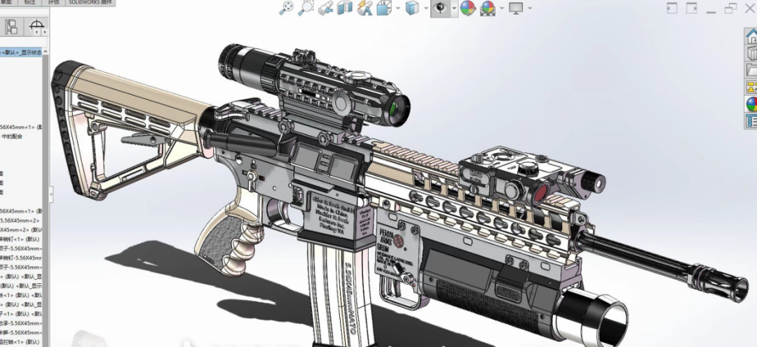Screen dimensions: 757x347
Task: Click the Apply Scene icon
Action: click(x=488, y=8)
